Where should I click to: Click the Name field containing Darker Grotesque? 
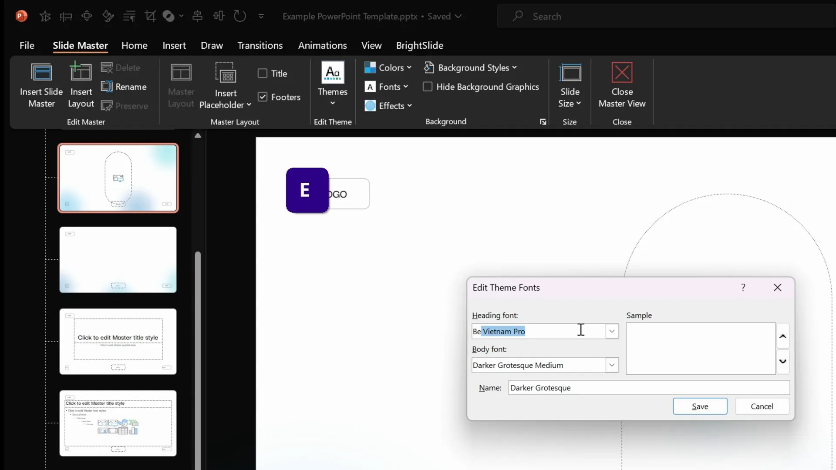click(x=649, y=388)
